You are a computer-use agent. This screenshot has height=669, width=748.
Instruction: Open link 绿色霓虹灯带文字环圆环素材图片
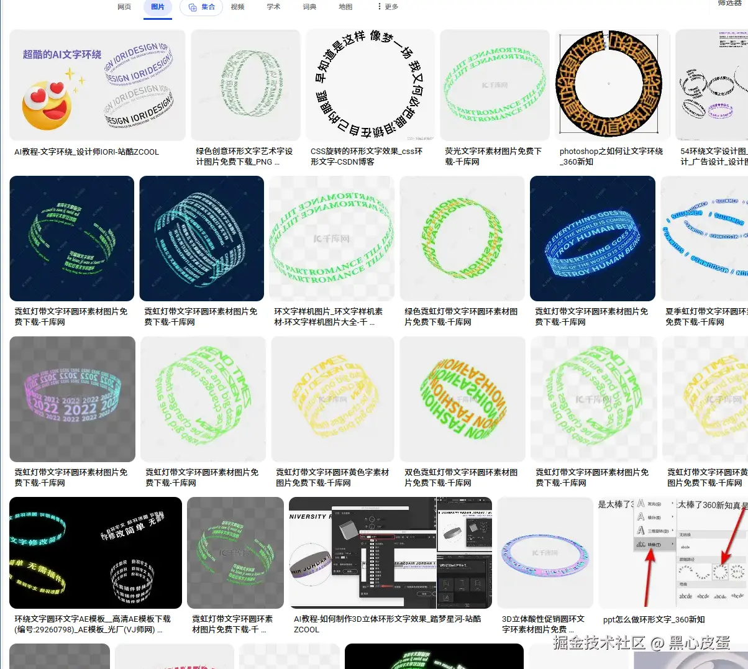[461, 317]
